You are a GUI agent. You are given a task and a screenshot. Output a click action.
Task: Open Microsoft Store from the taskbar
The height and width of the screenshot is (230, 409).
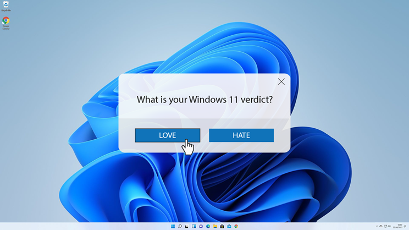(x=222, y=226)
